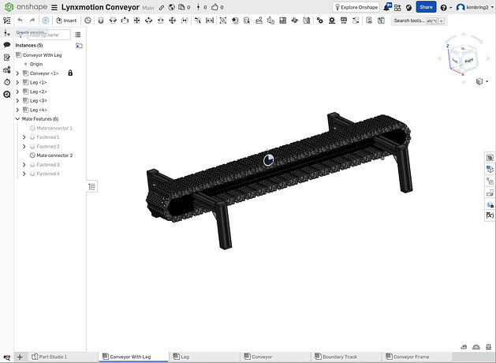
Task: Select Origin in the instance tree
Action: [x=36, y=64]
